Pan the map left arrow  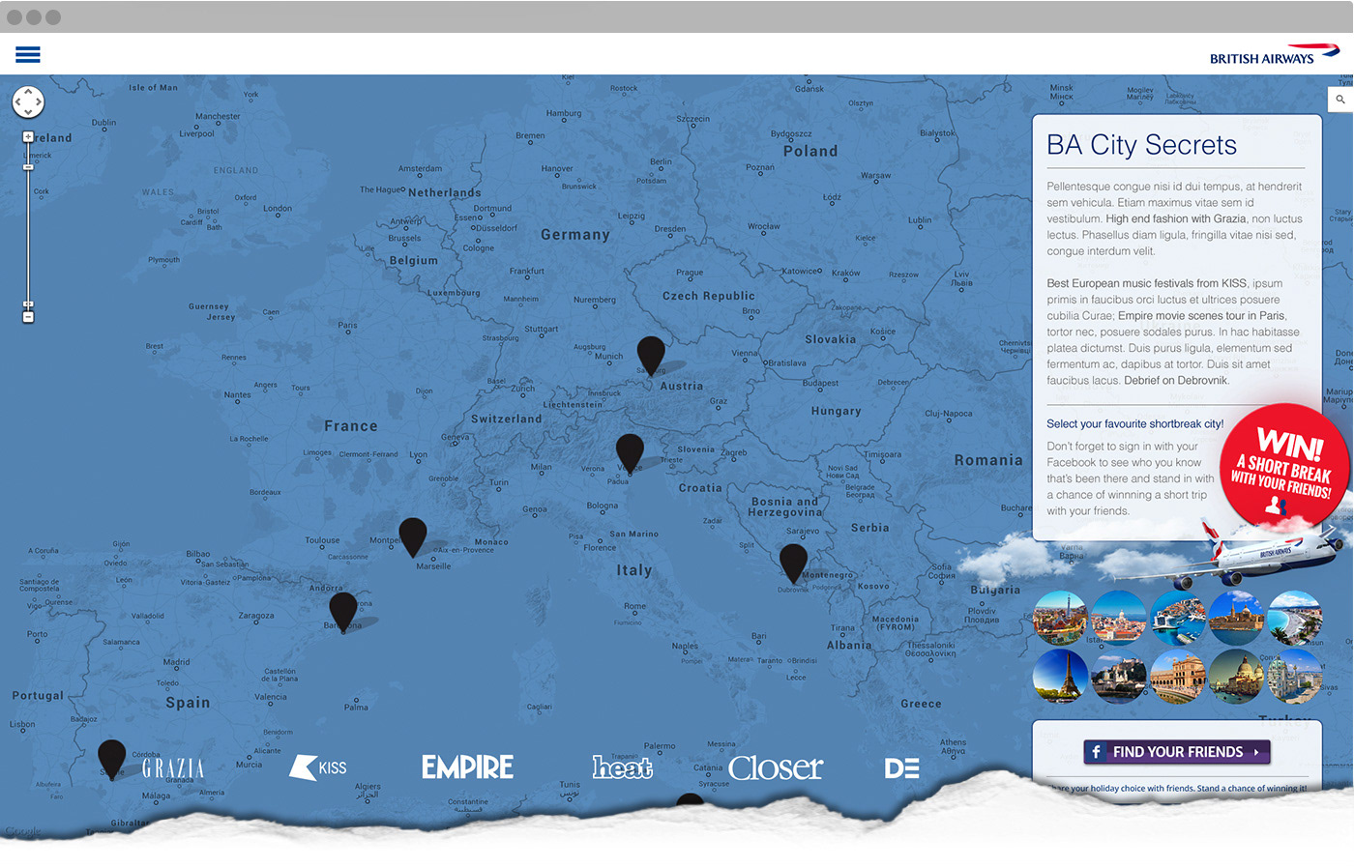click(17, 101)
